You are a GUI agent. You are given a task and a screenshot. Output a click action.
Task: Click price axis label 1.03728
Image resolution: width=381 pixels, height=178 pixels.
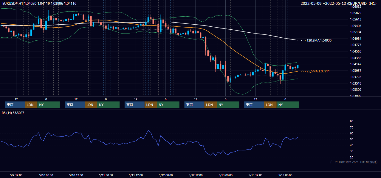tap(356, 77)
